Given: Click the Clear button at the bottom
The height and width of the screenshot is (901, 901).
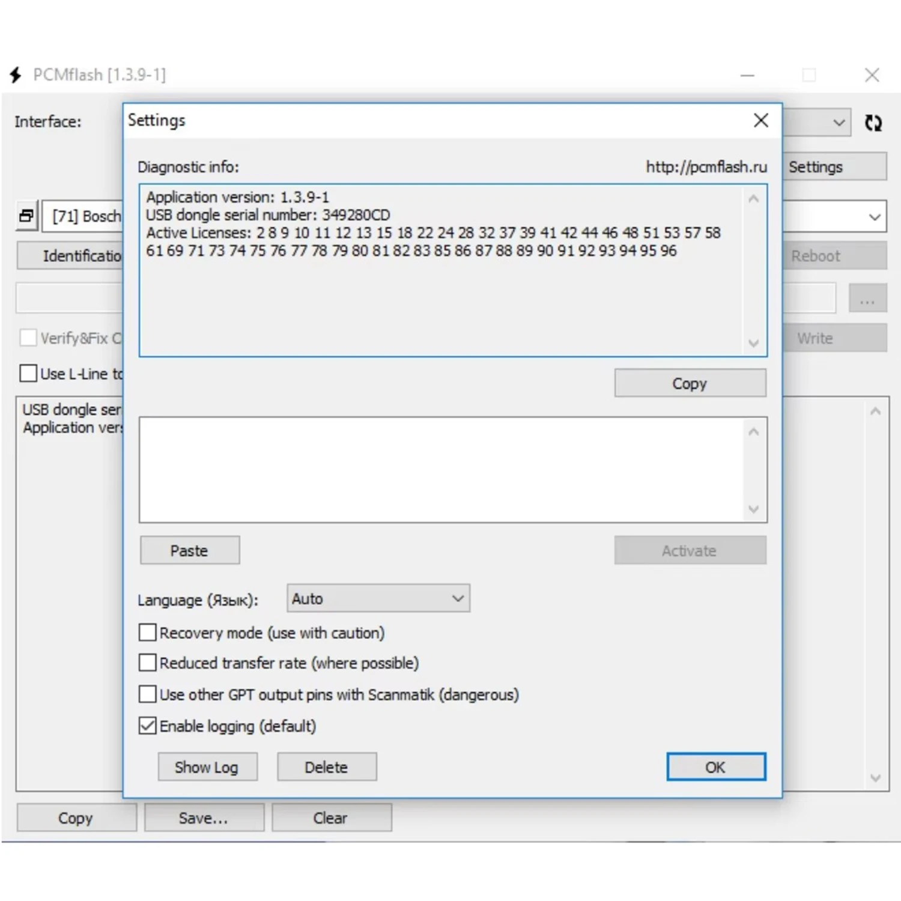Looking at the screenshot, I should 331,818.
